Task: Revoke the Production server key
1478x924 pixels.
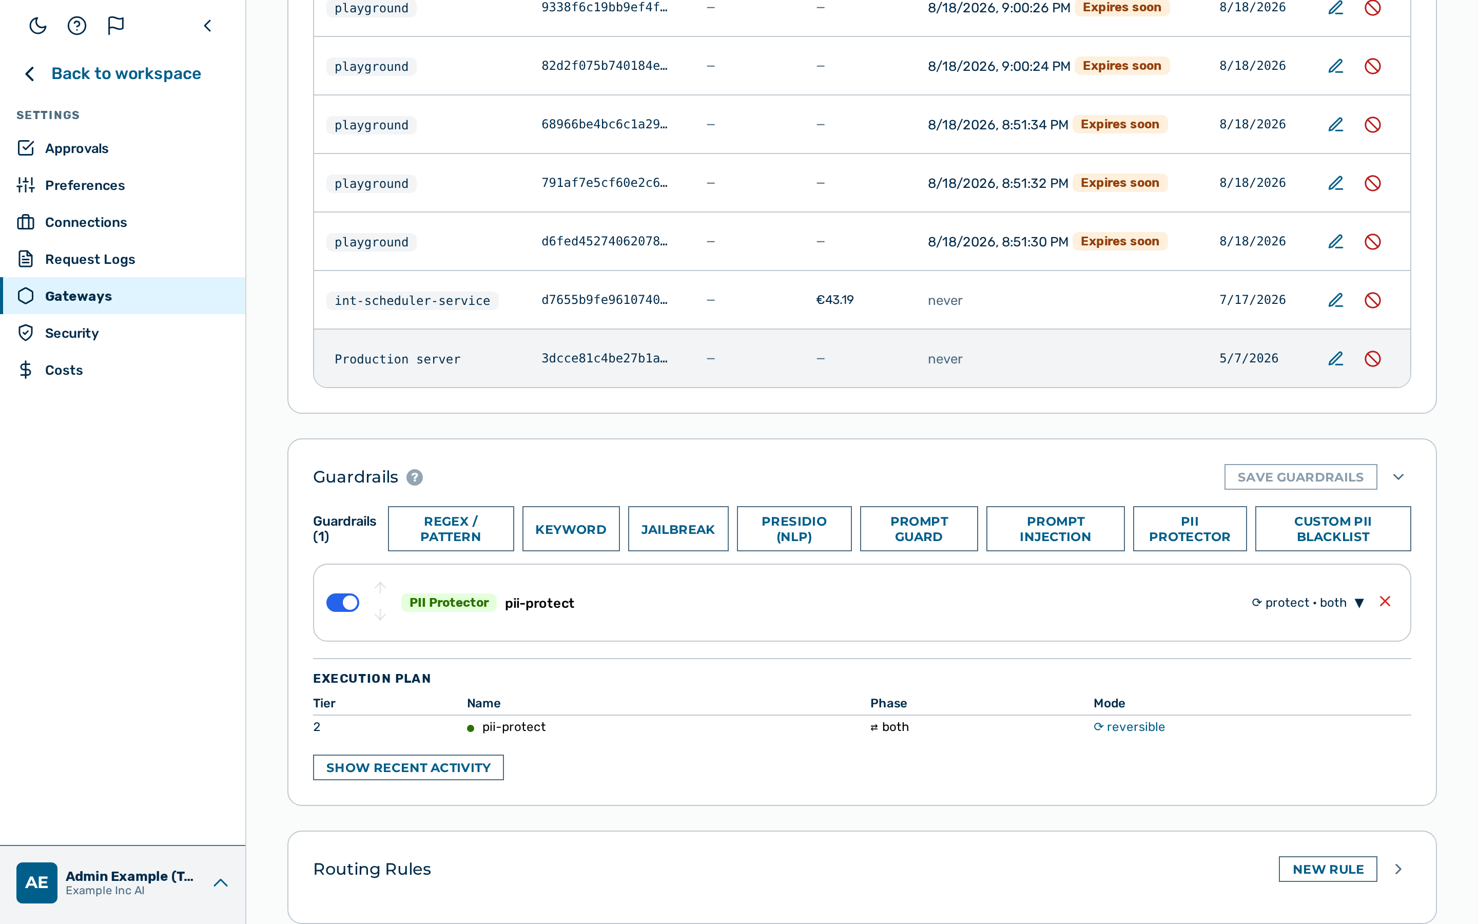Action: [1372, 359]
